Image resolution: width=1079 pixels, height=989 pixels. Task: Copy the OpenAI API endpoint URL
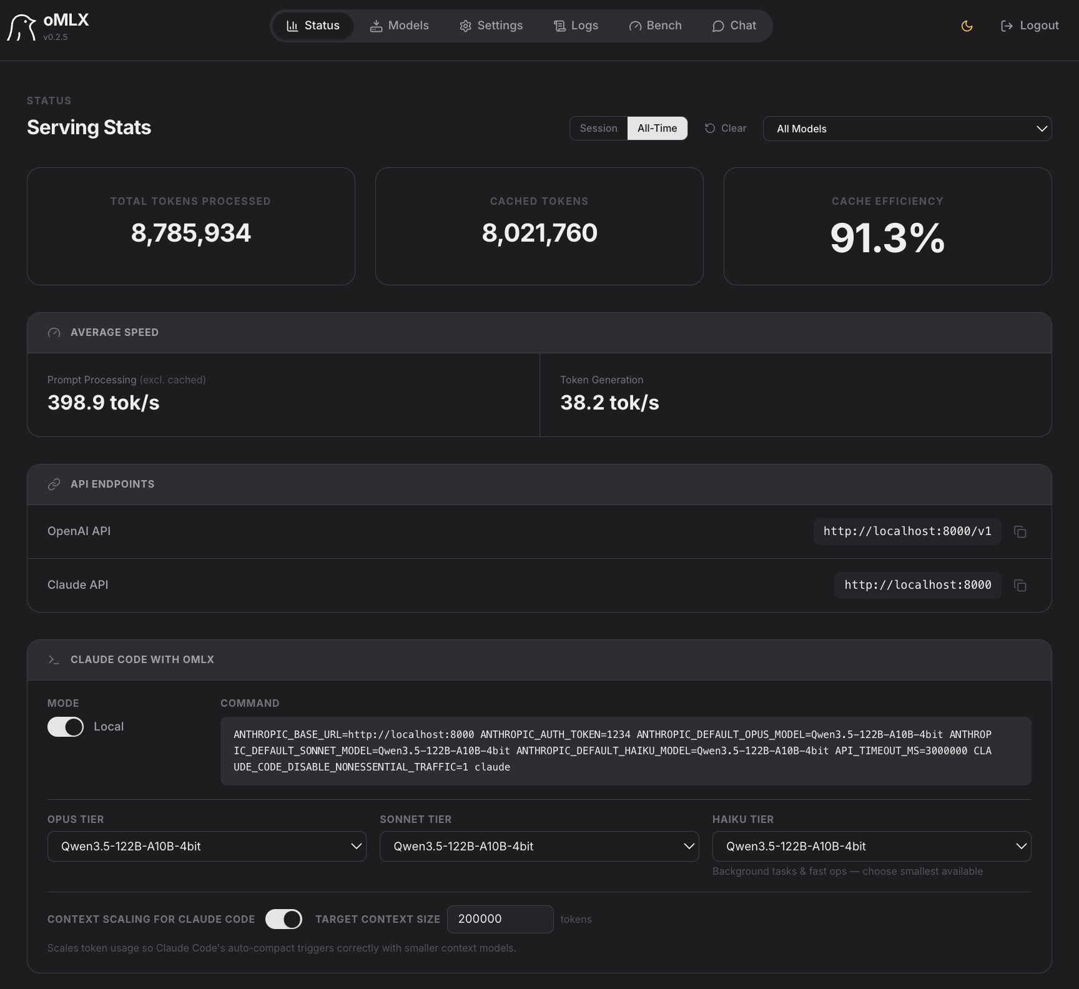(1020, 532)
